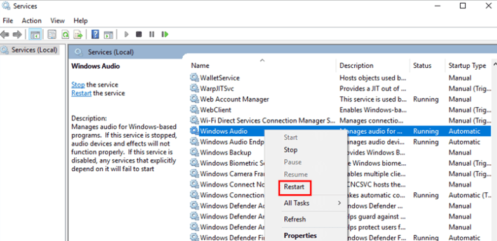Maximize the Services window
The width and height of the screenshot is (497, 241).
[x=463, y=6]
